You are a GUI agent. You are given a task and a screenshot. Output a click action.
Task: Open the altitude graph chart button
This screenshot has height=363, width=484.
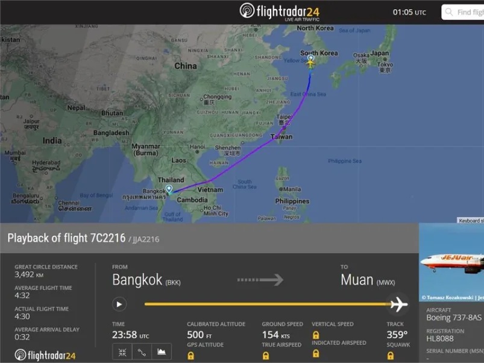pyautogui.click(x=162, y=352)
